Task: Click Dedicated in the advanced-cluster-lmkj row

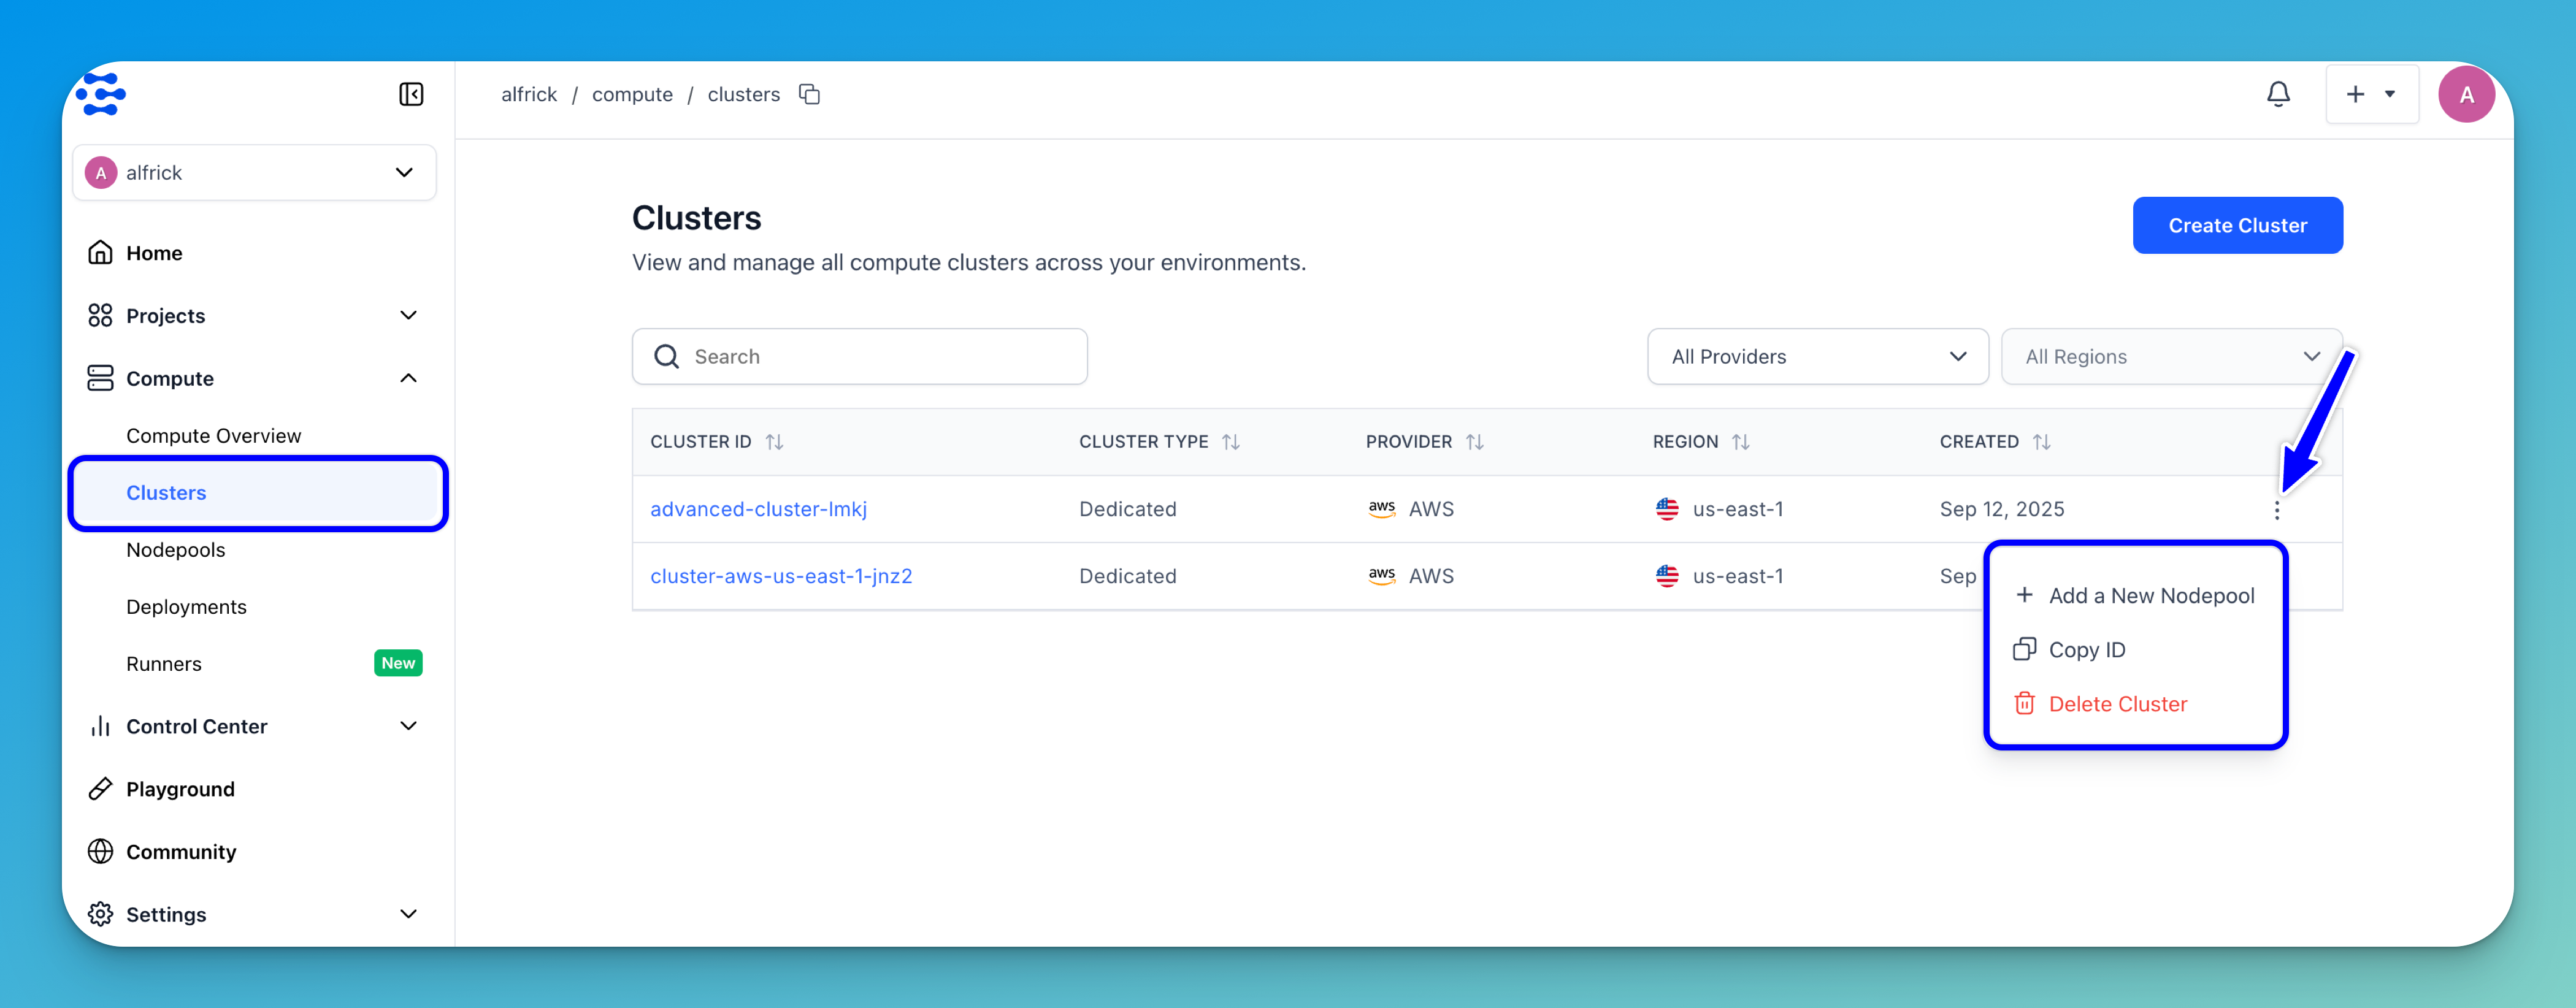Action: click(1127, 509)
